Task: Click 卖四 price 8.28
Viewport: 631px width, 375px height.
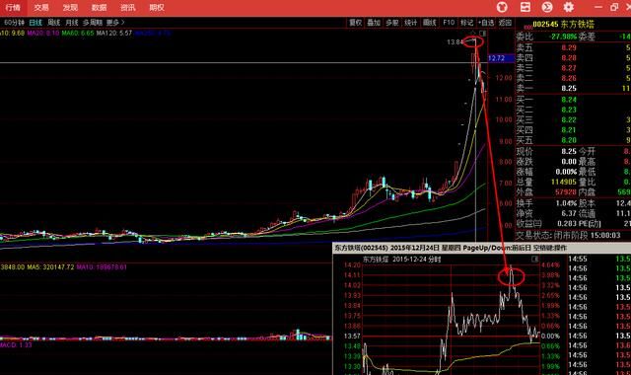Action: point(569,57)
